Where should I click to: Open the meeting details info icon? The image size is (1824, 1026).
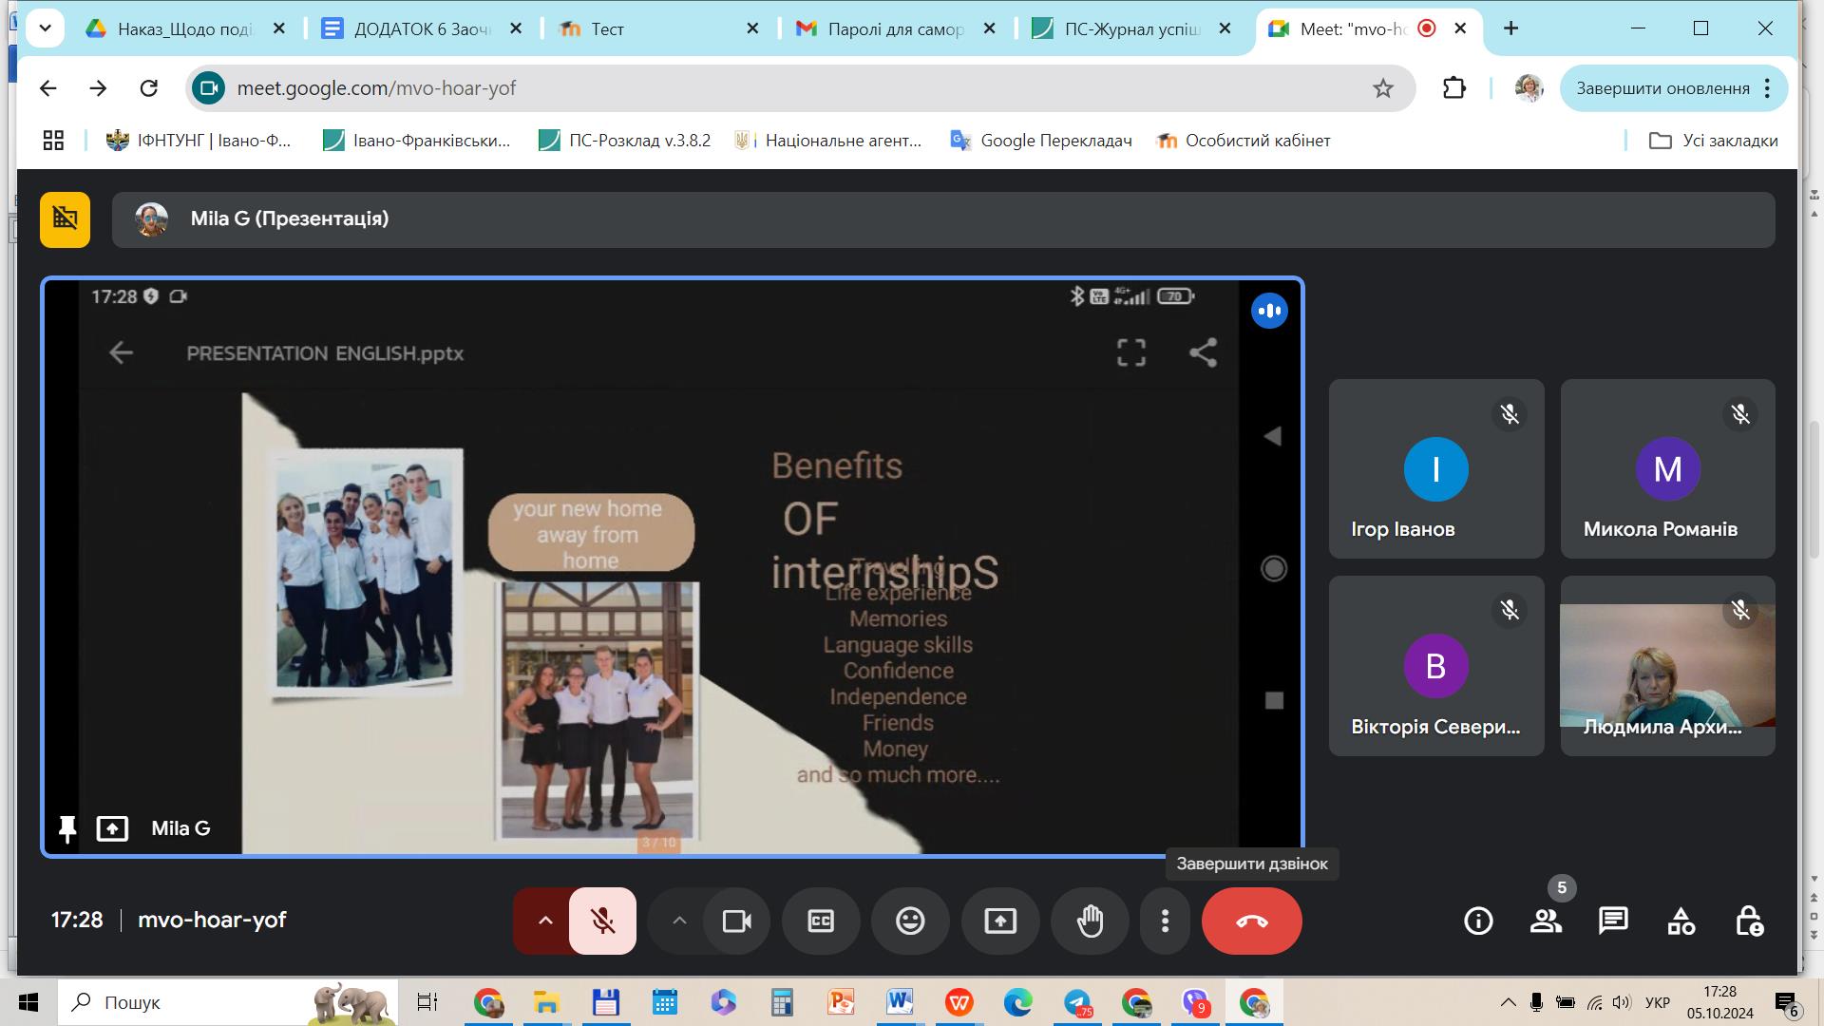click(1478, 921)
